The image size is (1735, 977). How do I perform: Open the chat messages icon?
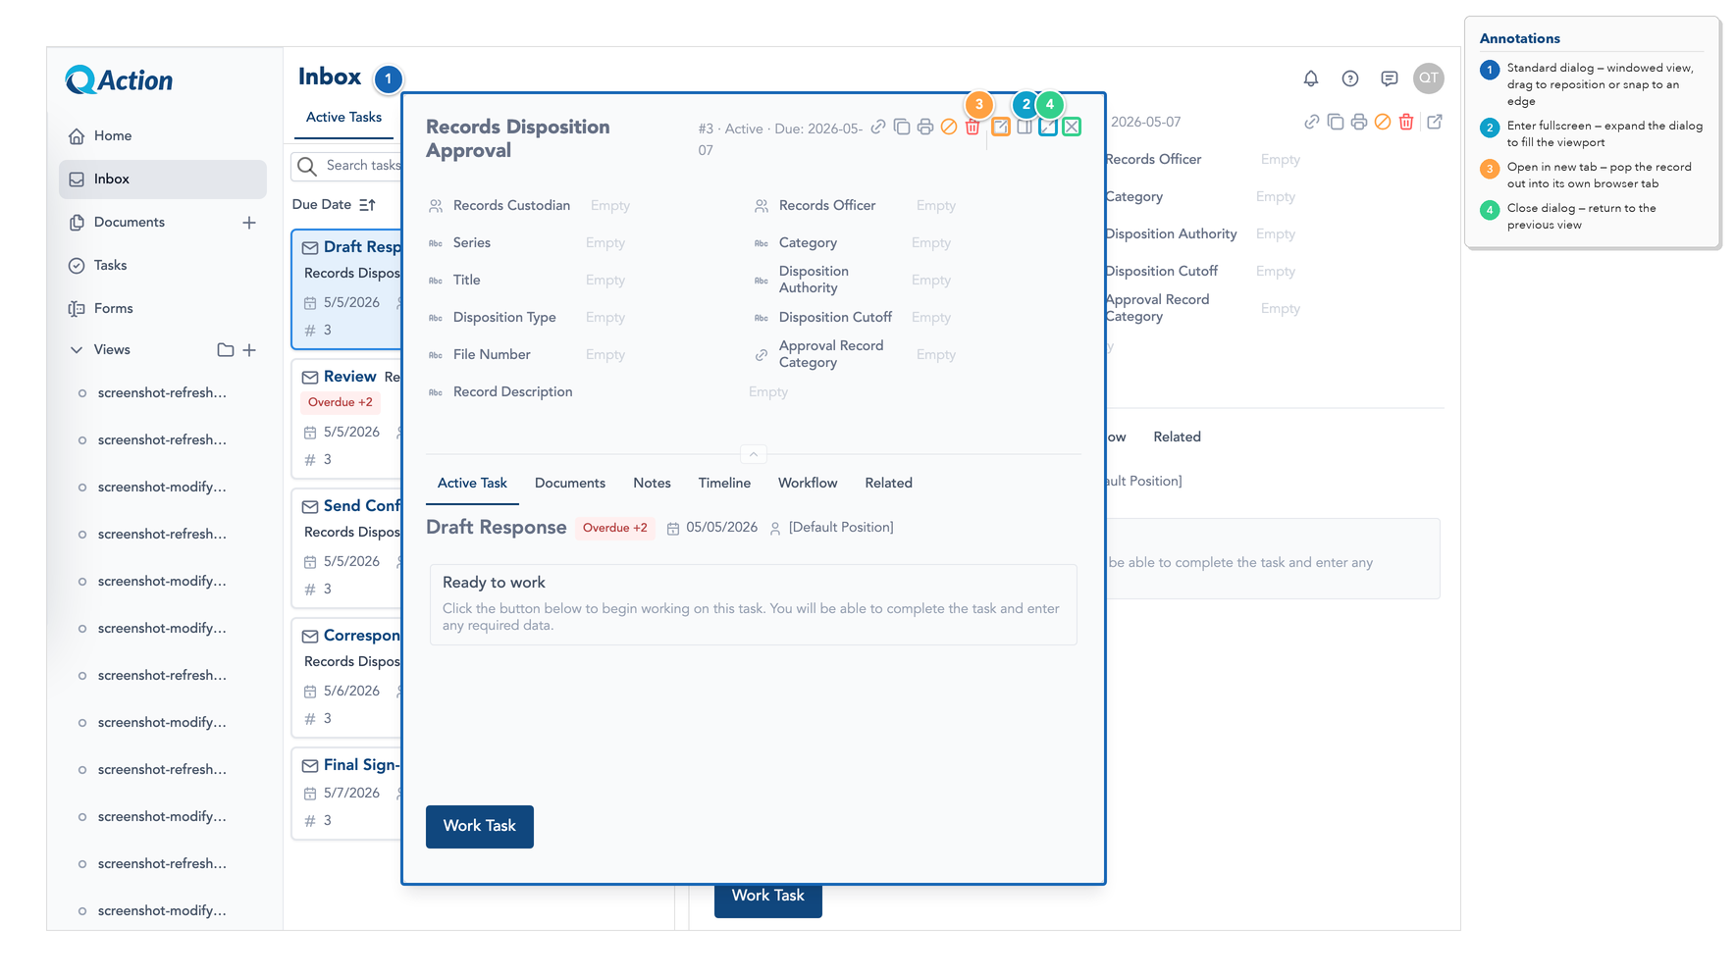[x=1390, y=78]
